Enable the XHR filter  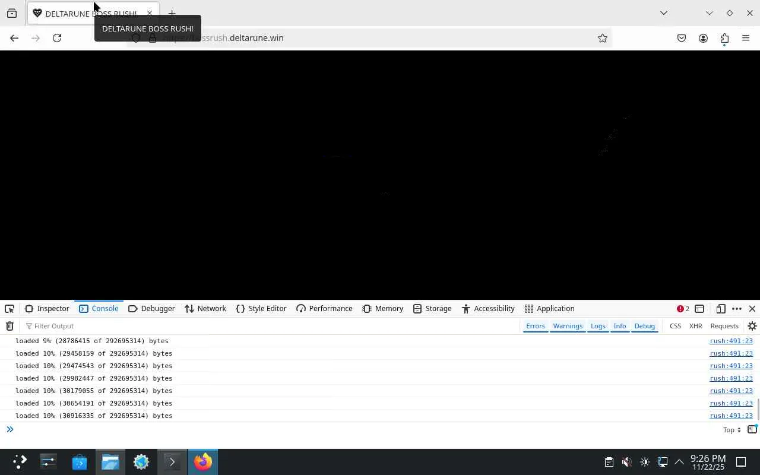(695, 326)
